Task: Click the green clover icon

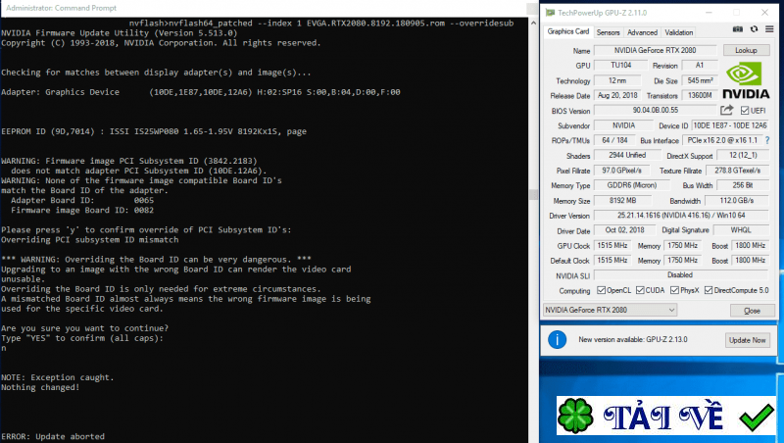Action: pos(575,416)
